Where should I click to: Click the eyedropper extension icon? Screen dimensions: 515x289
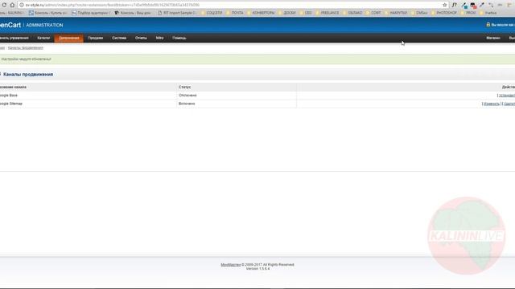482,5
